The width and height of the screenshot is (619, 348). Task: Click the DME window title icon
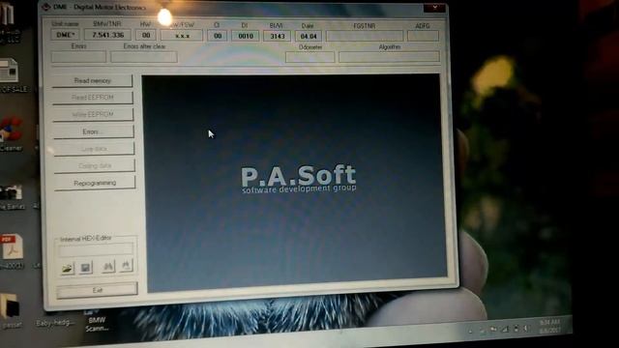[x=46, y=7]
